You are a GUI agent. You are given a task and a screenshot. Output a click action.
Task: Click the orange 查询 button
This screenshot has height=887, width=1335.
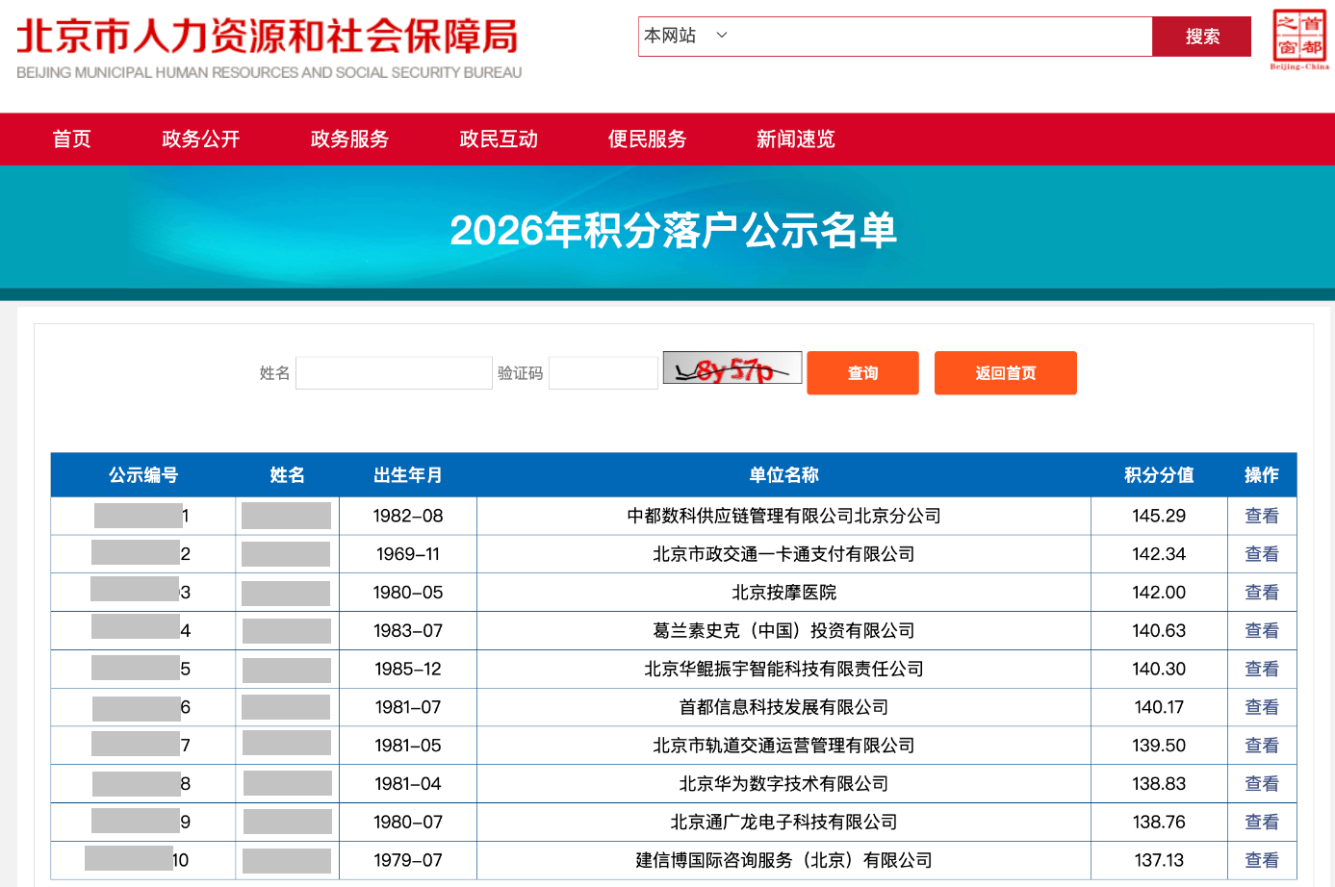(x=862, y=372)
